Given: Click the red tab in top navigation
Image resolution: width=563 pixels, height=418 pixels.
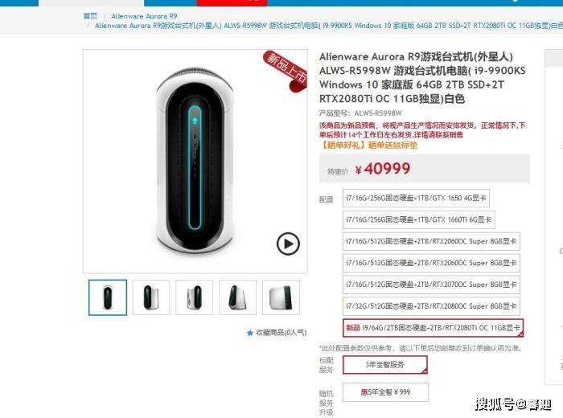Looking at the screenshot, I should click(x=232, y=3).
